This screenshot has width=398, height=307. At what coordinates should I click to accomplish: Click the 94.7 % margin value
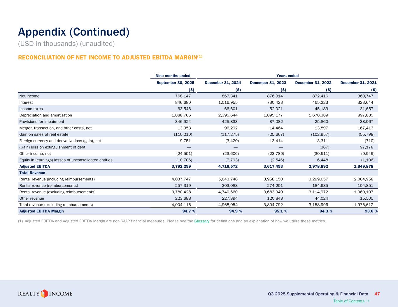[x=188, y=211]
